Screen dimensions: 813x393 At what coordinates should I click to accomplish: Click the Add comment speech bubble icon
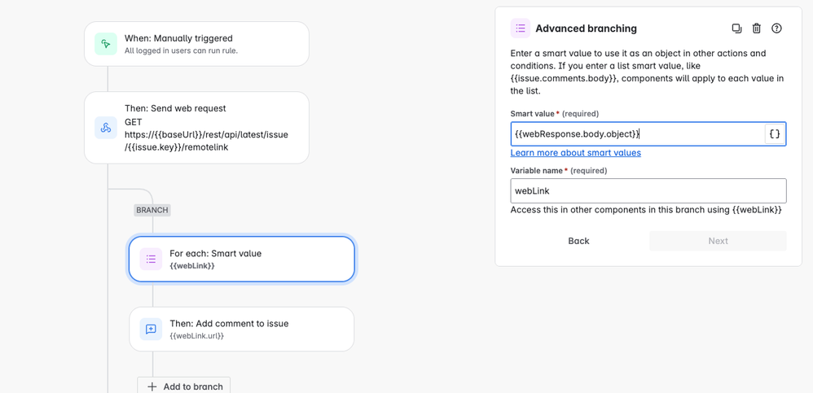pos(151,329)
